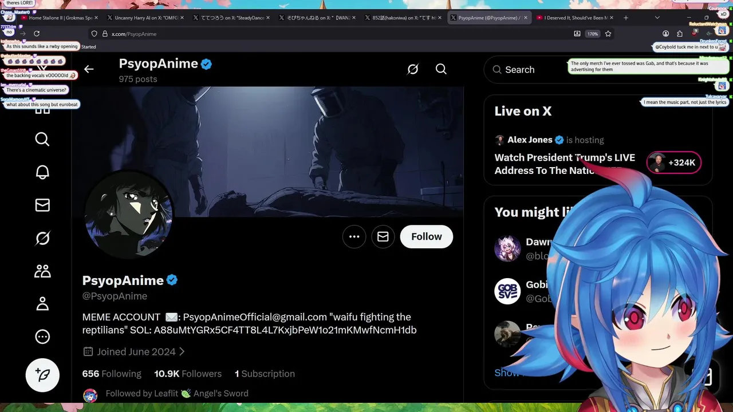Viewport: 733px width, 412px height.
Task: Open the 656 Following list
Action: (112, 374)
